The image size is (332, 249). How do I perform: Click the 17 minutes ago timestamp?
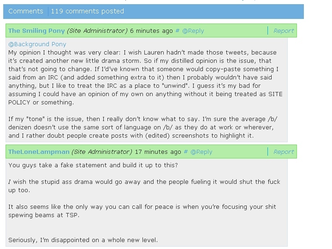[x=158, y=152]
